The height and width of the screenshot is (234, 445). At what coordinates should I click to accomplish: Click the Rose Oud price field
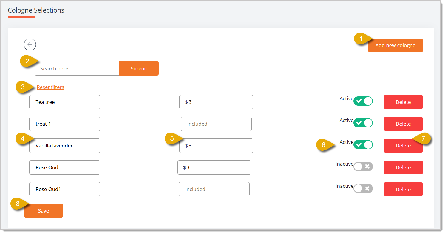[x=214, y=167]
